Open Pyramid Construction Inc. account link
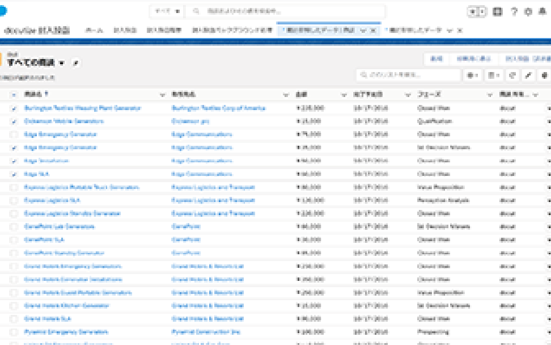 (x=206, y=332)
